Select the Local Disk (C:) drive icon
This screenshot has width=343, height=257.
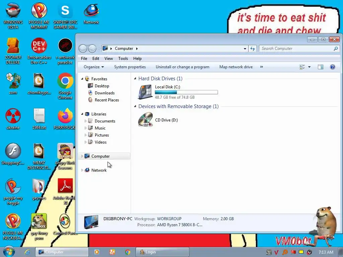(145, 92)
